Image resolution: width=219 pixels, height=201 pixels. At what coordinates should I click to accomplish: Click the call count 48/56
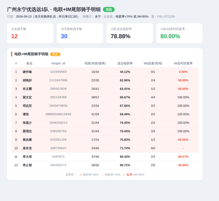tap(95, 165)
